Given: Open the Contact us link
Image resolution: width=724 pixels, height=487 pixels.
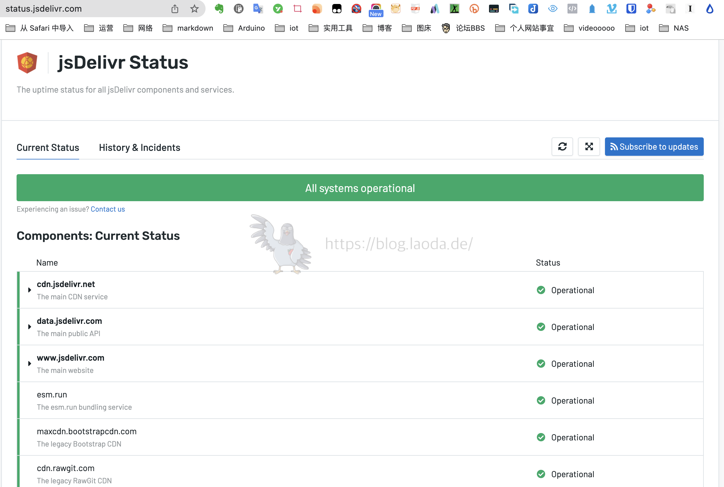Looking at the screenshot, I should click(x=107, y=209).
